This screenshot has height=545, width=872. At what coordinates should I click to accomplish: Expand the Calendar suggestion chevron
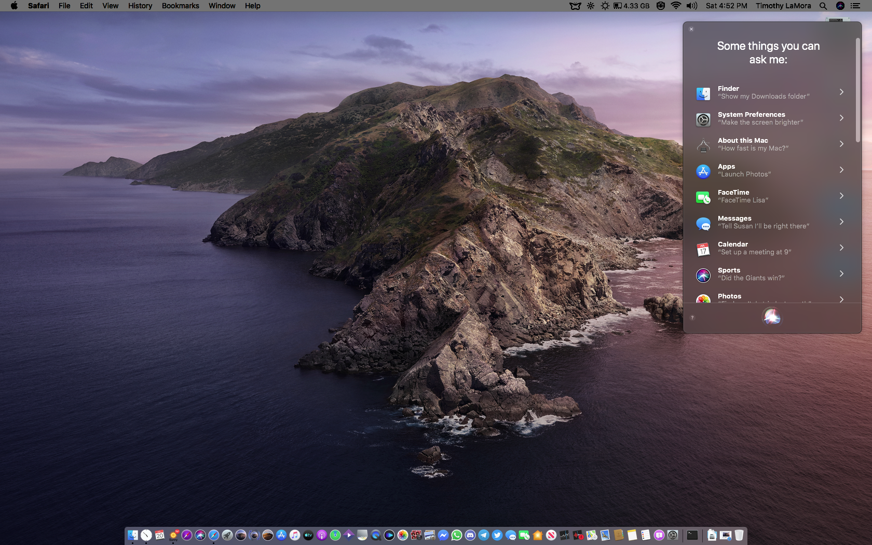tap(841, 248)
